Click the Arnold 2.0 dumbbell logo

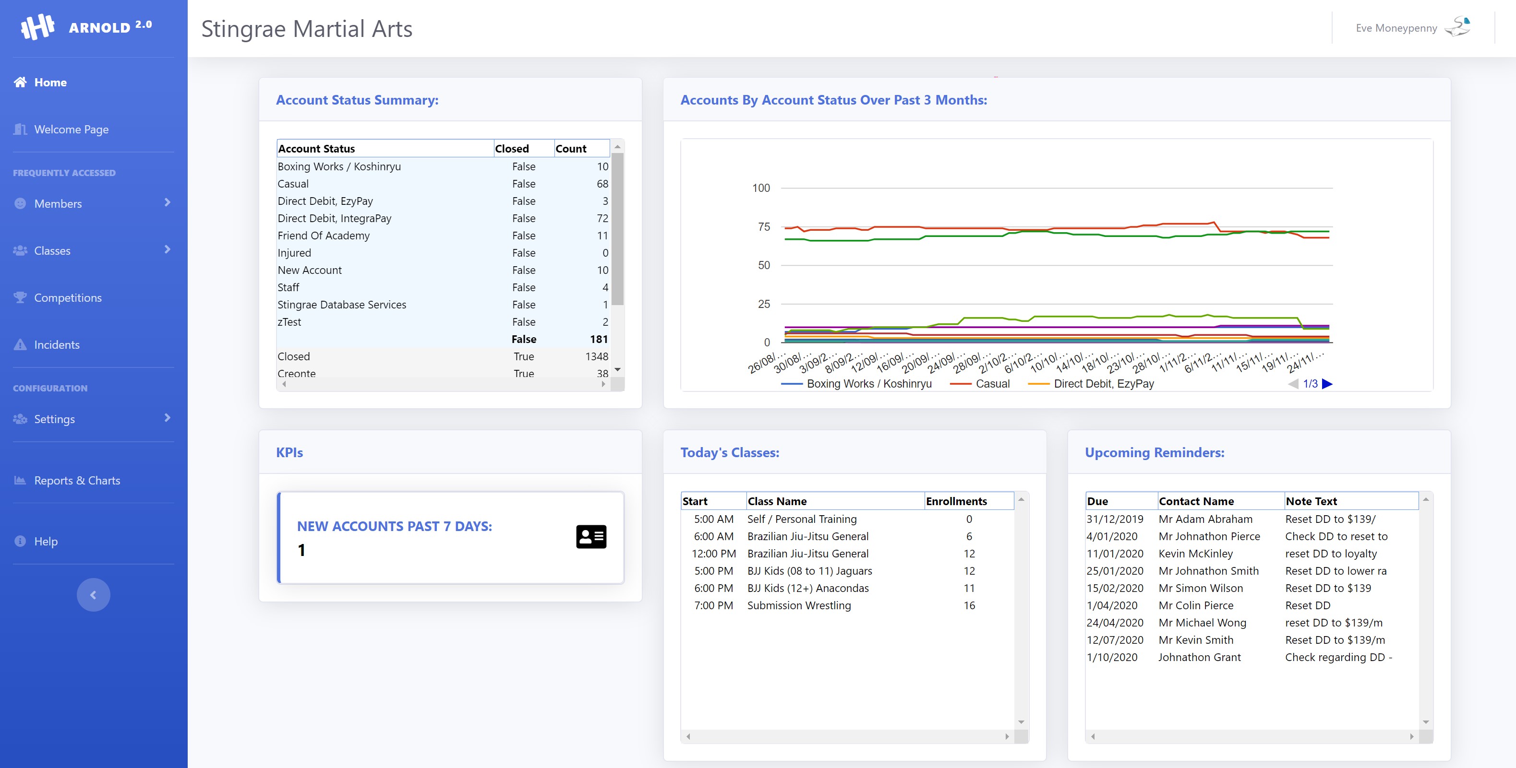pyautogui.click(x=37, y=27)
